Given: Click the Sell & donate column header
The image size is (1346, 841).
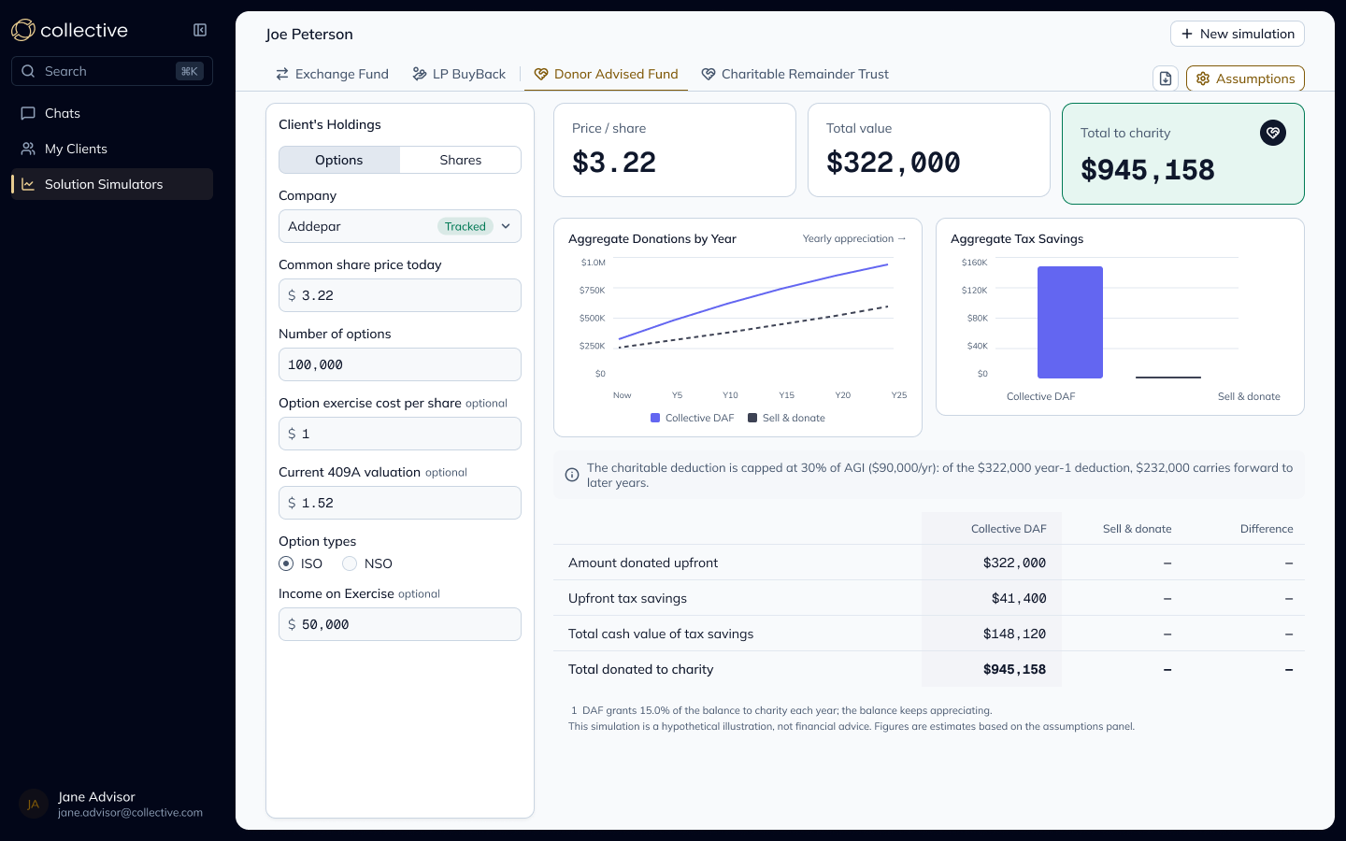Looking at the screenshot, I should pos(1137,529).
